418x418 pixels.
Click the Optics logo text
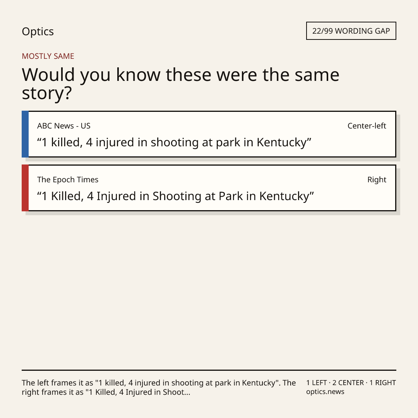click(38, 31)
